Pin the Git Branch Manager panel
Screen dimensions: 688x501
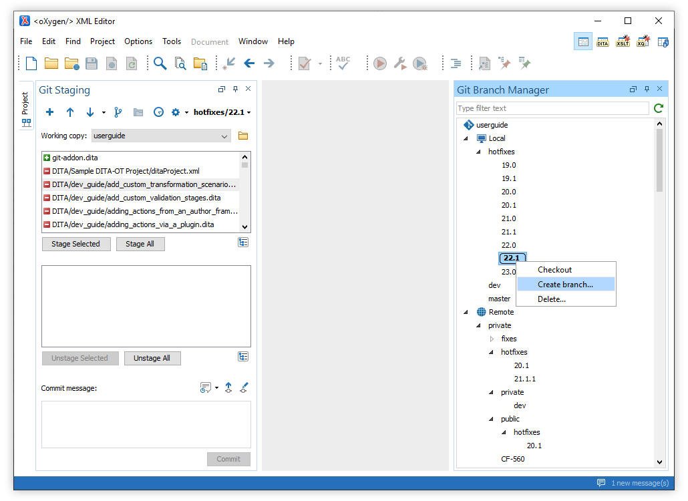pos(647,89)
